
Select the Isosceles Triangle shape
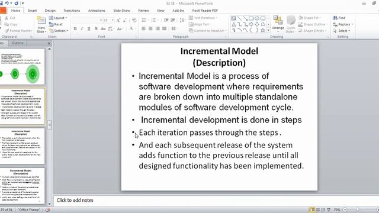coord(233,24)
